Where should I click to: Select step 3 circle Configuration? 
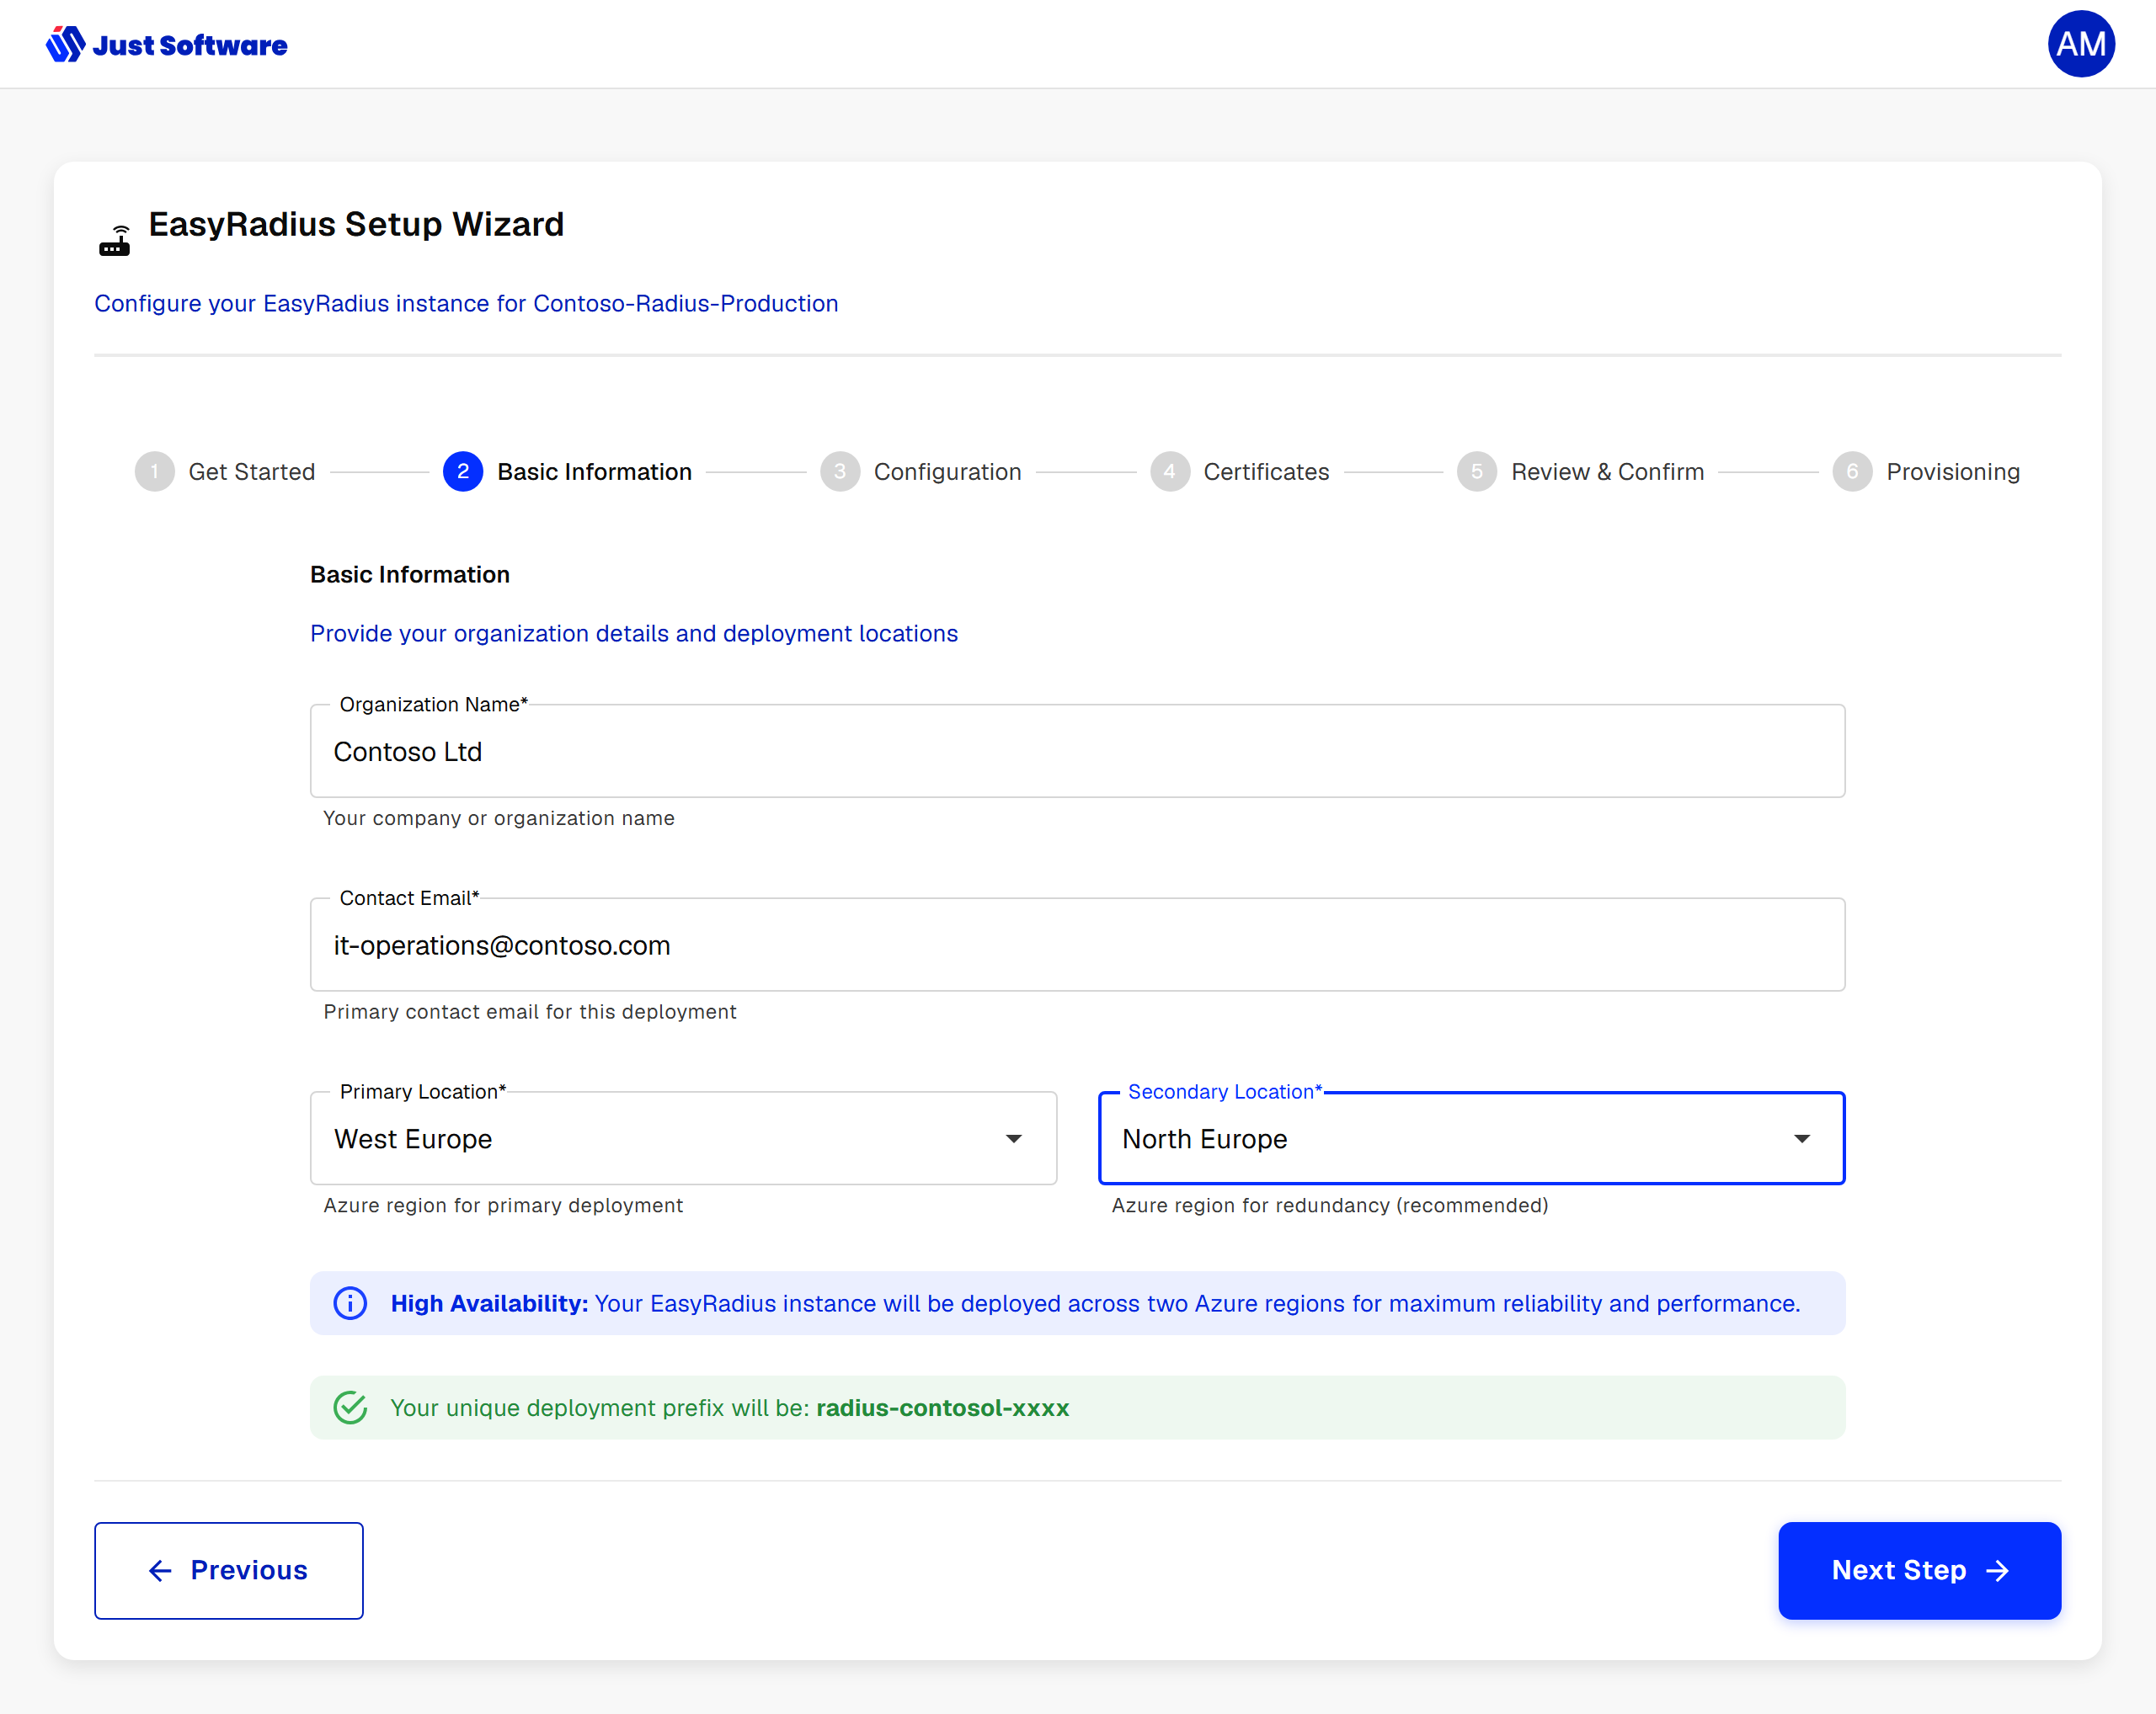coord(840,471)
